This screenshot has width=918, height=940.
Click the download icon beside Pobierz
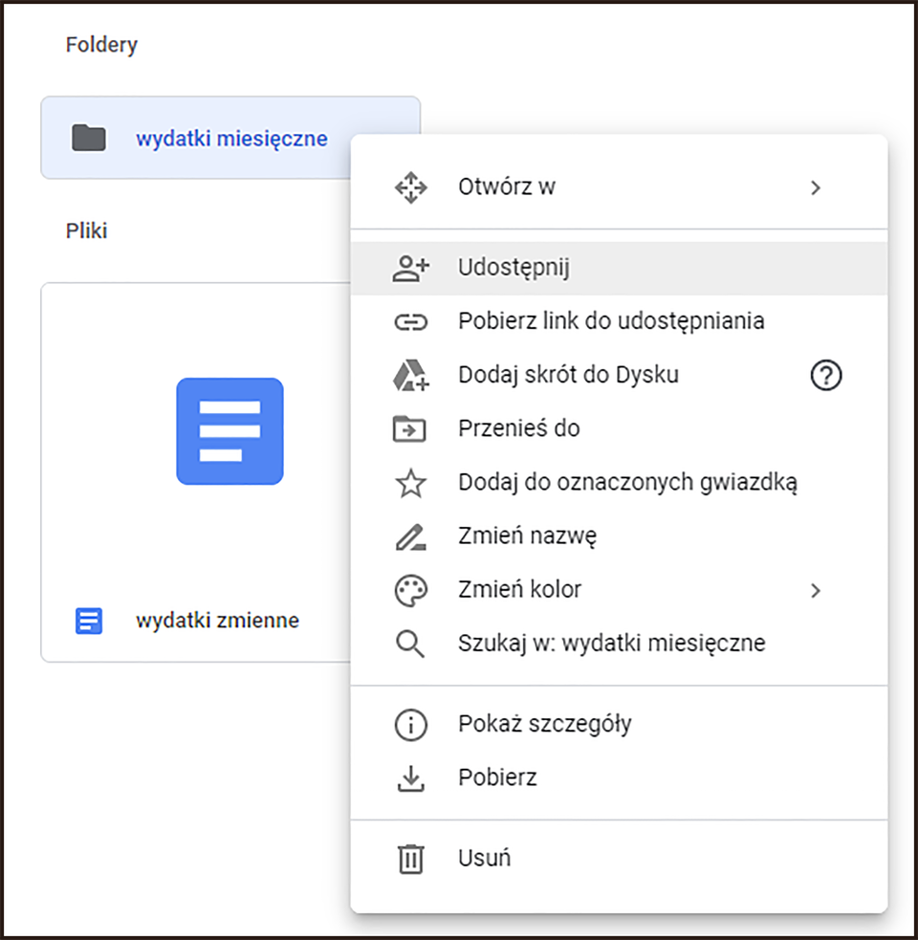tap(411, 777)
